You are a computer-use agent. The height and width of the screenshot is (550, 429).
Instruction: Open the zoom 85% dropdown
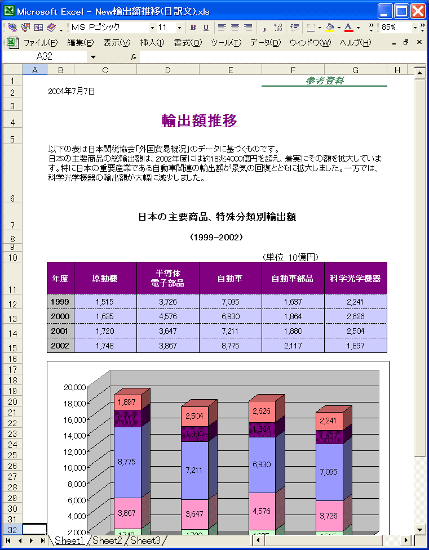tap(415, 28)
